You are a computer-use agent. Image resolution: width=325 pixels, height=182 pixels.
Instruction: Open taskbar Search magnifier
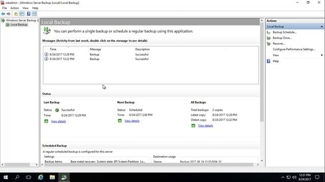click(x=17, y=177)
